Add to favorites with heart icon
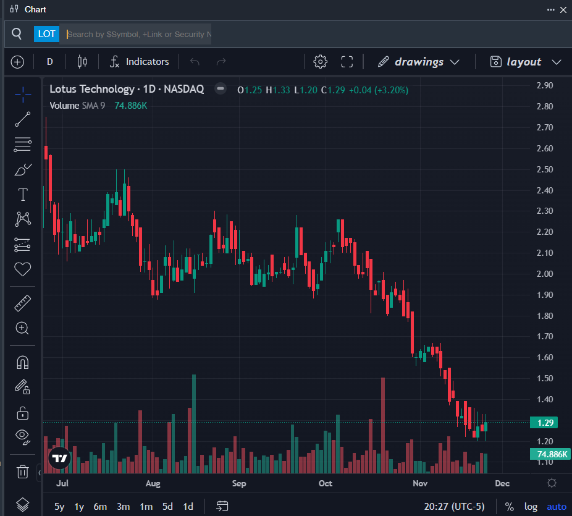The image size is (572, 516). [23, 269]
